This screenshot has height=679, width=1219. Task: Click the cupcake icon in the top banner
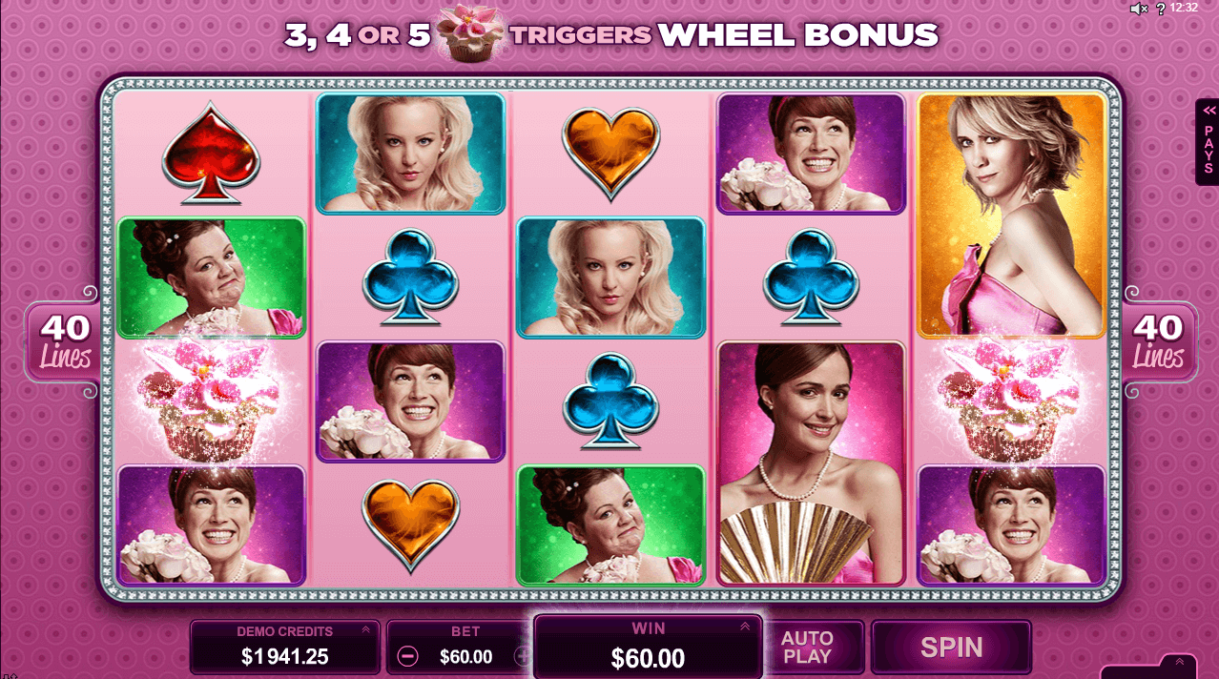(469, 34)
